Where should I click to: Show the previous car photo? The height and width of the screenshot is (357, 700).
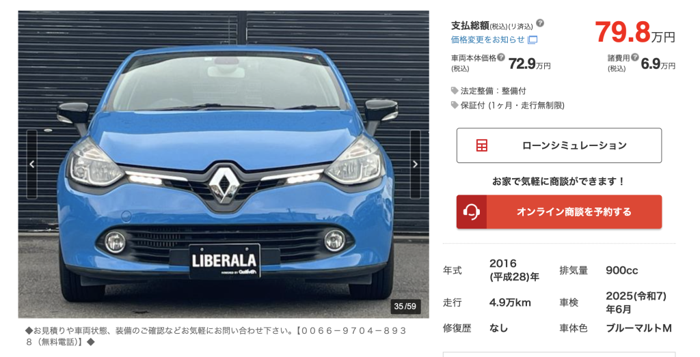point(31,164)
